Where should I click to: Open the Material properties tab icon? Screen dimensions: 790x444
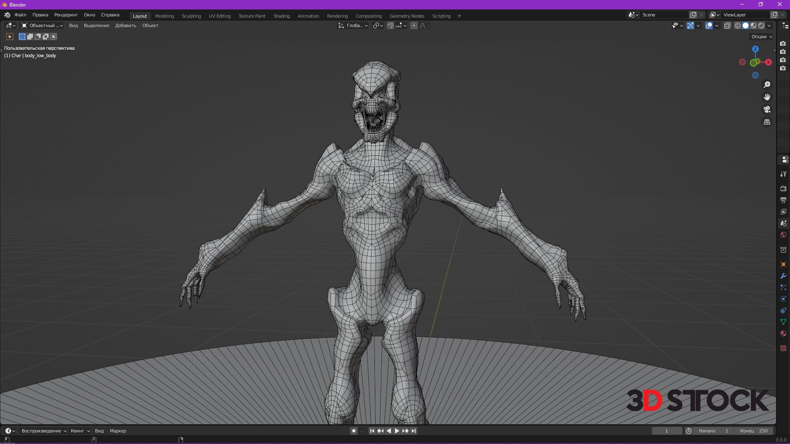coord(783,333)
